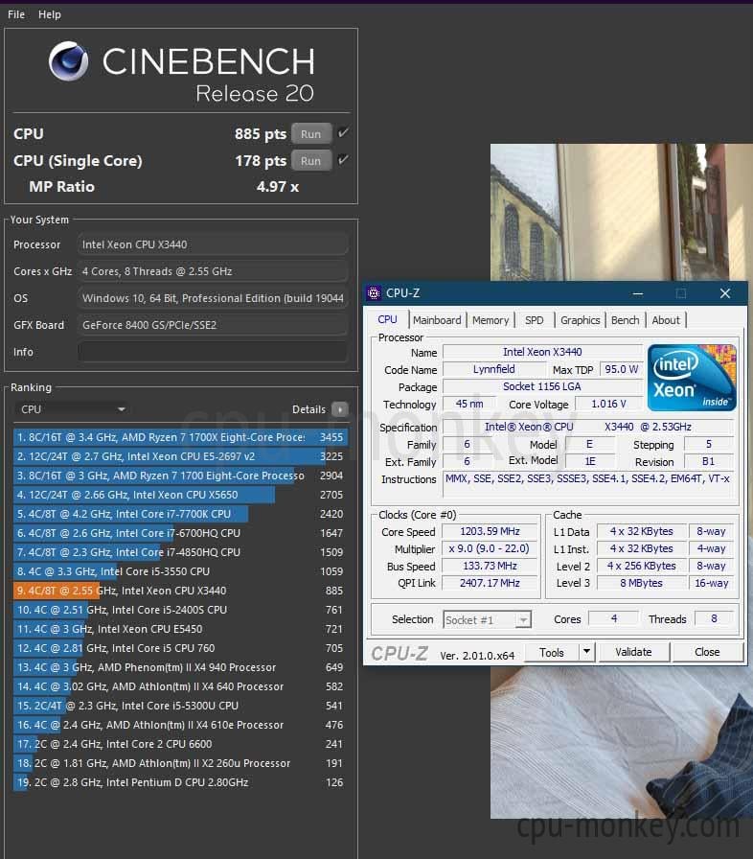This screenshot has width=753, height=859.
Task: Click the Core Voltage value 1.016 V
Action: (608, 405)
